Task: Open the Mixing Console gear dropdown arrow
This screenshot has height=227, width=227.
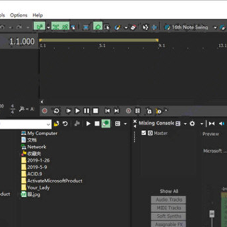Action: pyautogui.click(x=201, y=124)
